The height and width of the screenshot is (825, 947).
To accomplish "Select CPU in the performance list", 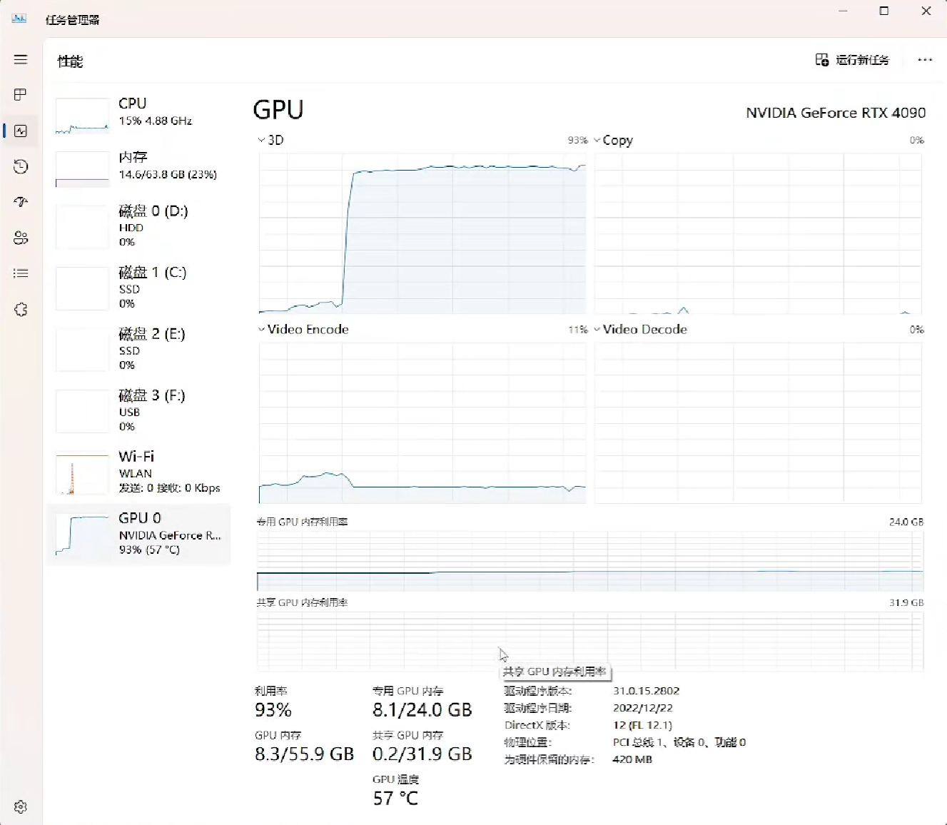I will 139,114.
